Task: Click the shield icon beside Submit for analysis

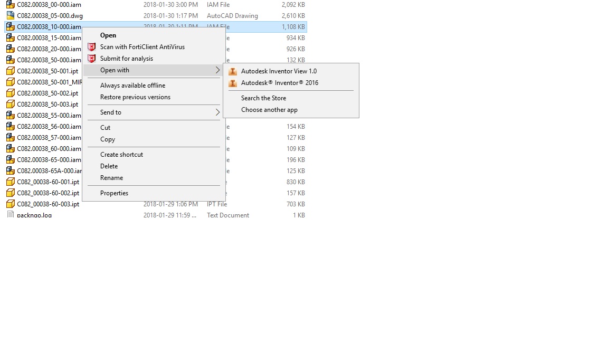Action: 92,59
